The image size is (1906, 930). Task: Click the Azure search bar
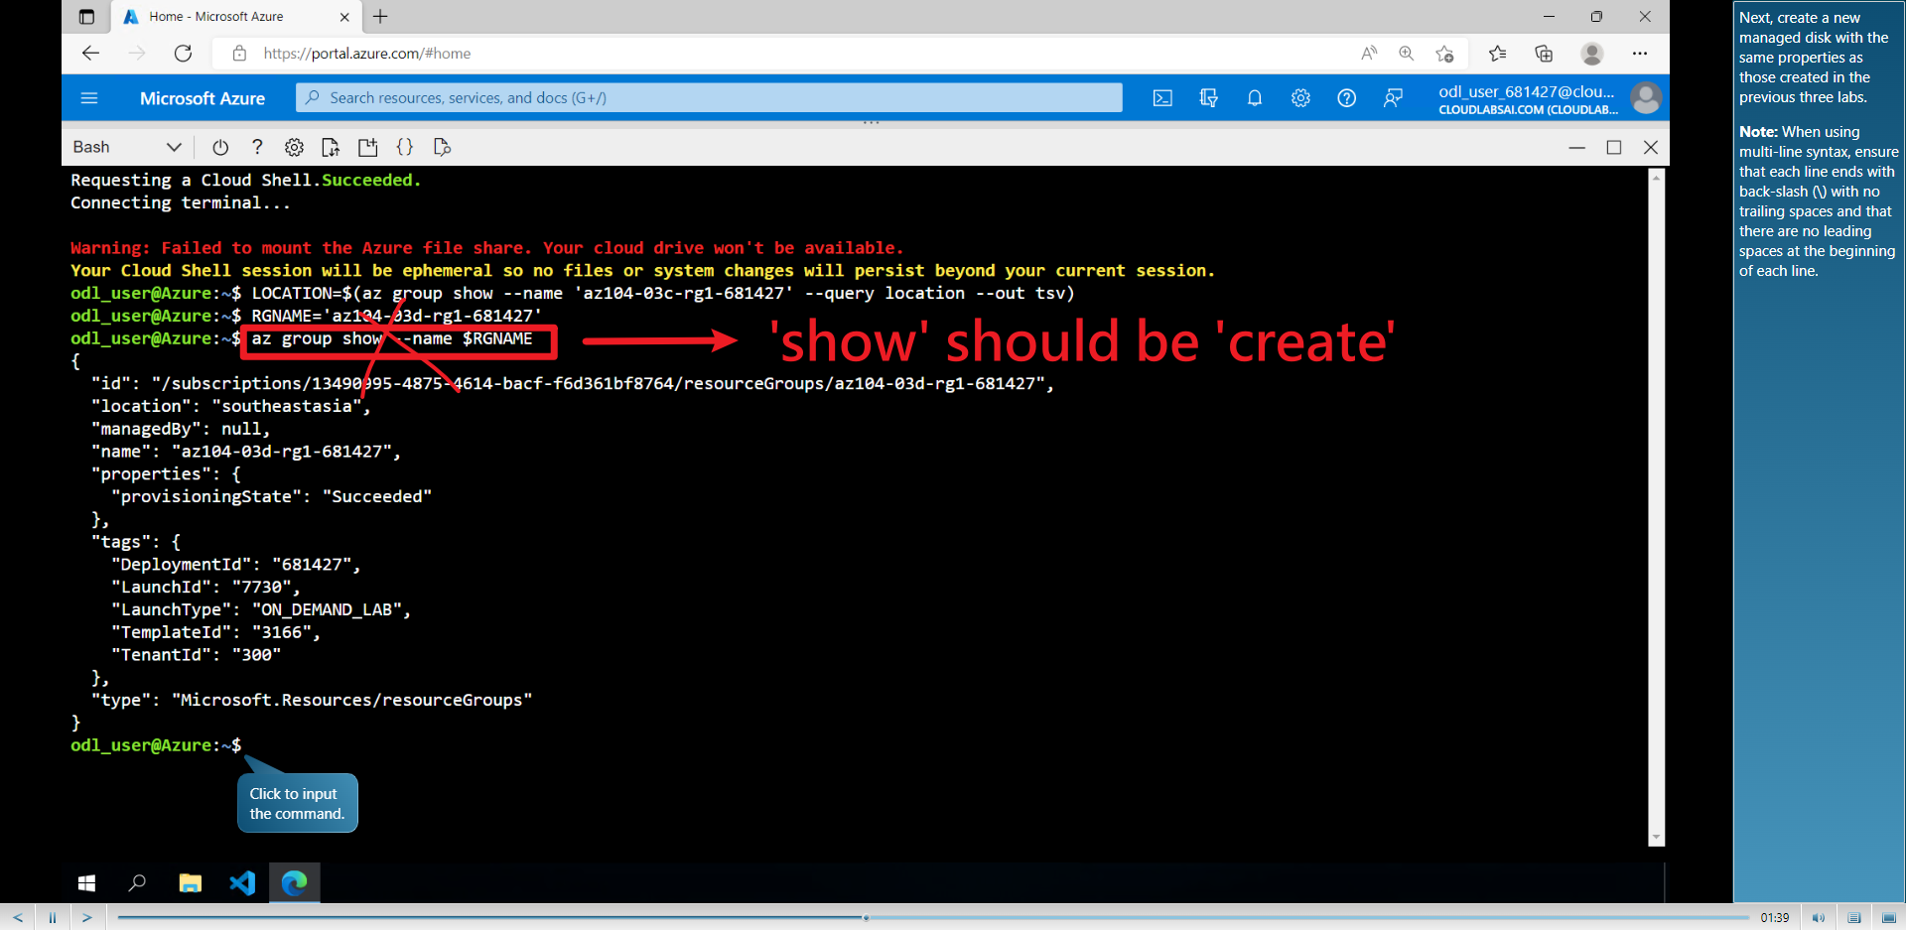708,97
